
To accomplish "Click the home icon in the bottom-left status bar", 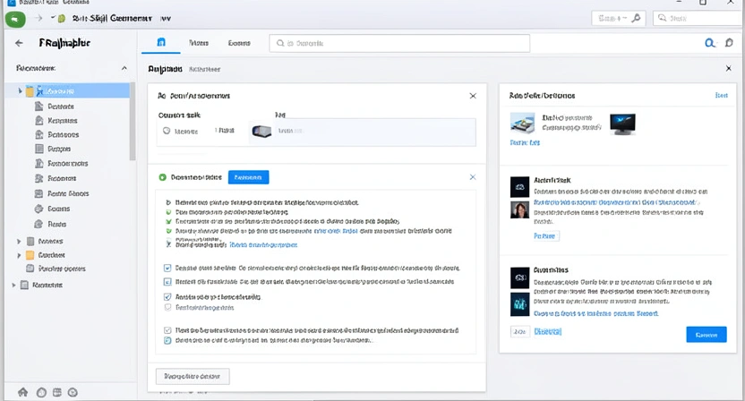I will click(22, 392).
